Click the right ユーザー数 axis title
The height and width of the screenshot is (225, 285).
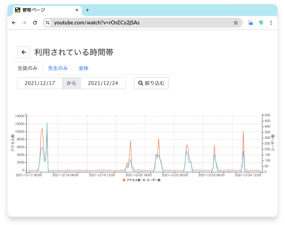pyautogui.click(x=273, y=143)
